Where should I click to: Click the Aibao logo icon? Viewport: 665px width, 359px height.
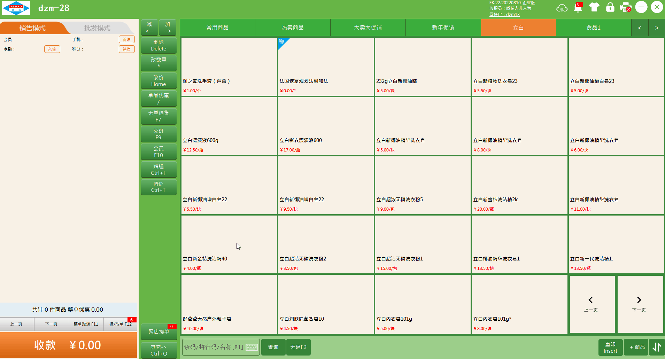click(16, 8)
